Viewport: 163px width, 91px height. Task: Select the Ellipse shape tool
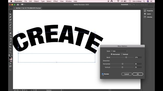pyautogui.click(x=10, y=22)
